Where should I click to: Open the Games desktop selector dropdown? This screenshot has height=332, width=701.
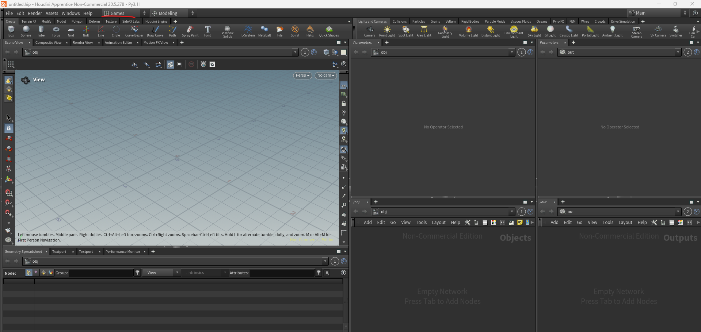(x=125, y=13)
